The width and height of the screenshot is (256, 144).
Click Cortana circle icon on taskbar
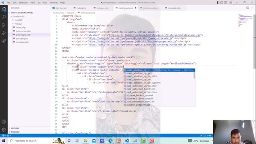tap(69, 140)
